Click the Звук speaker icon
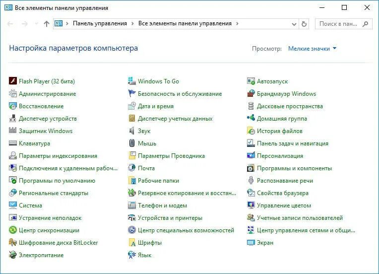379x274 pixels. point(132,131)
